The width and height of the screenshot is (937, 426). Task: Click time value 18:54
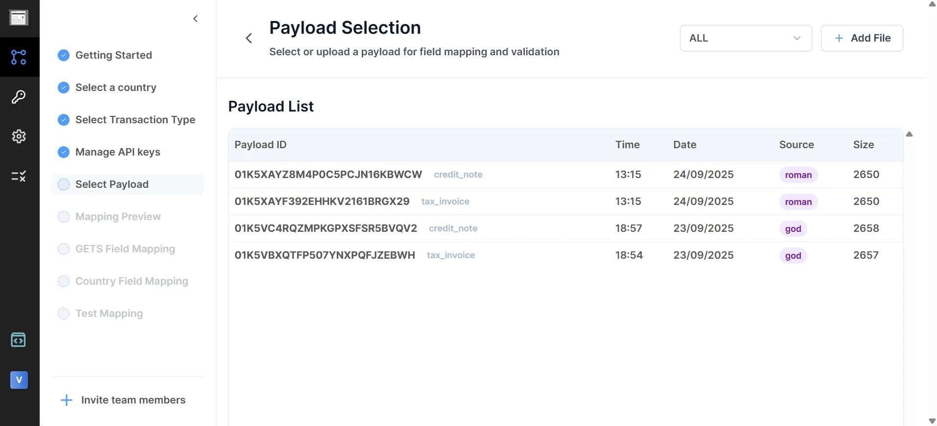point(629,255)
